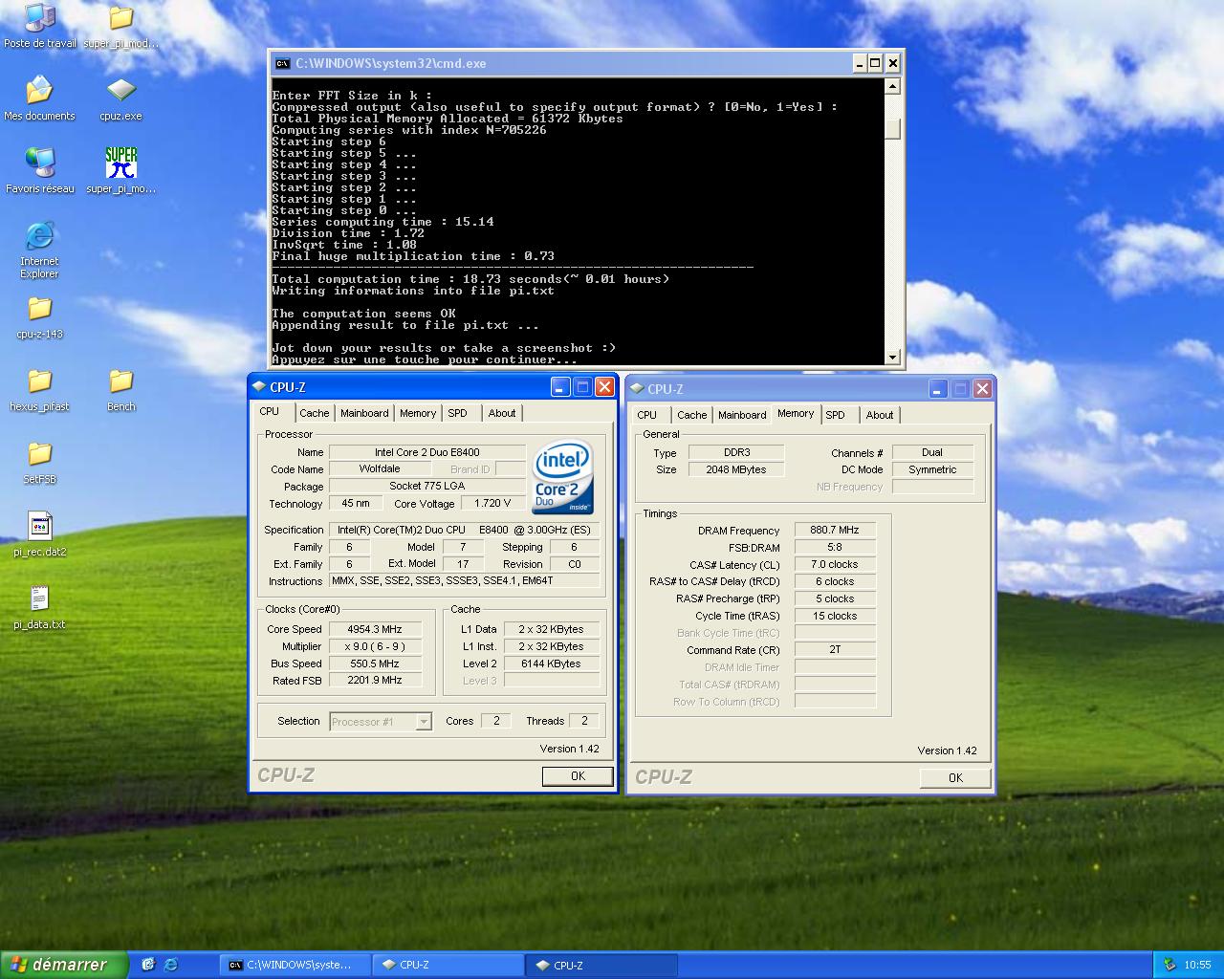Click the Bus Speed 550.5 MHz value

pos(375,664)
